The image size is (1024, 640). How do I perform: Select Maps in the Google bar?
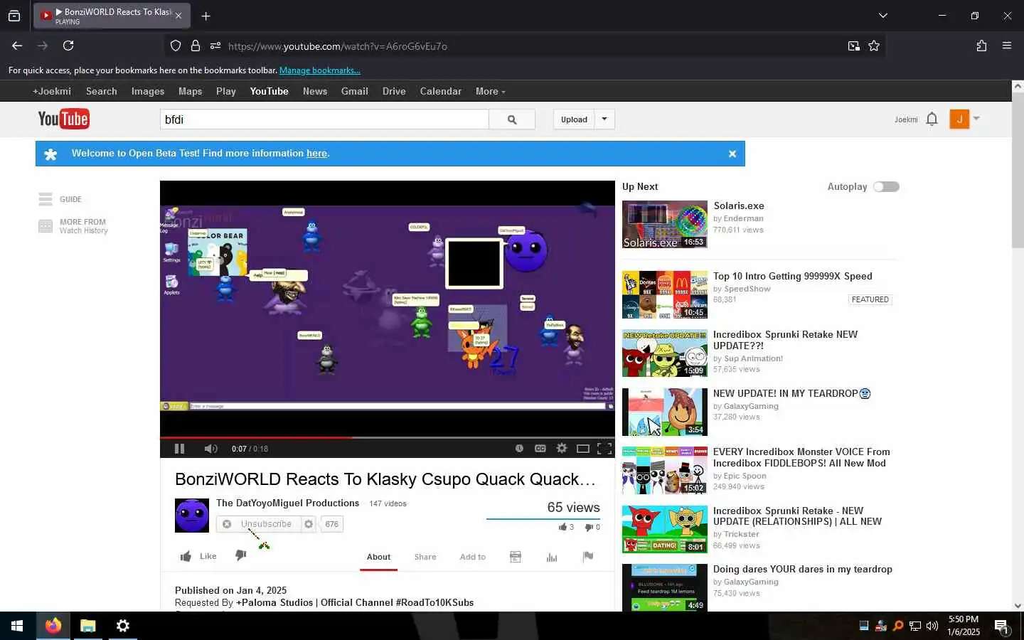pyautogui.click(x=190, y=91)
